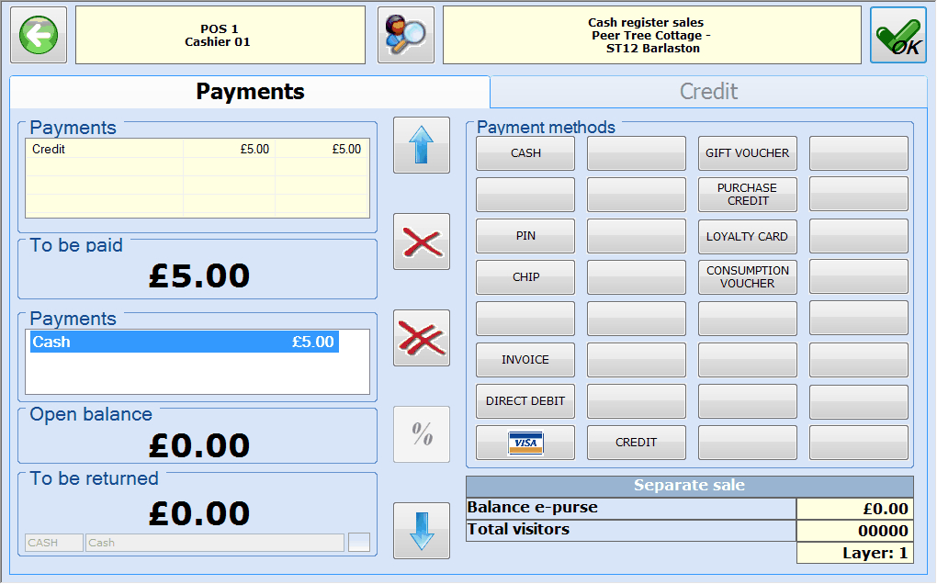Select CASH payment method
The image size is (937, 584).
click(525, 153)
